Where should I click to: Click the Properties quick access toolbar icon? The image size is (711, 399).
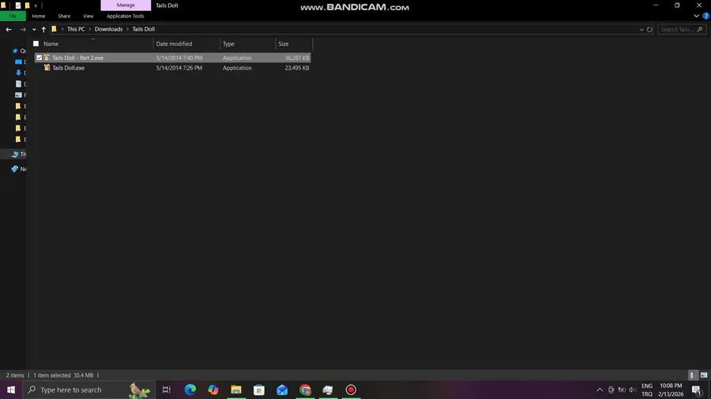(x=18, y=6)
